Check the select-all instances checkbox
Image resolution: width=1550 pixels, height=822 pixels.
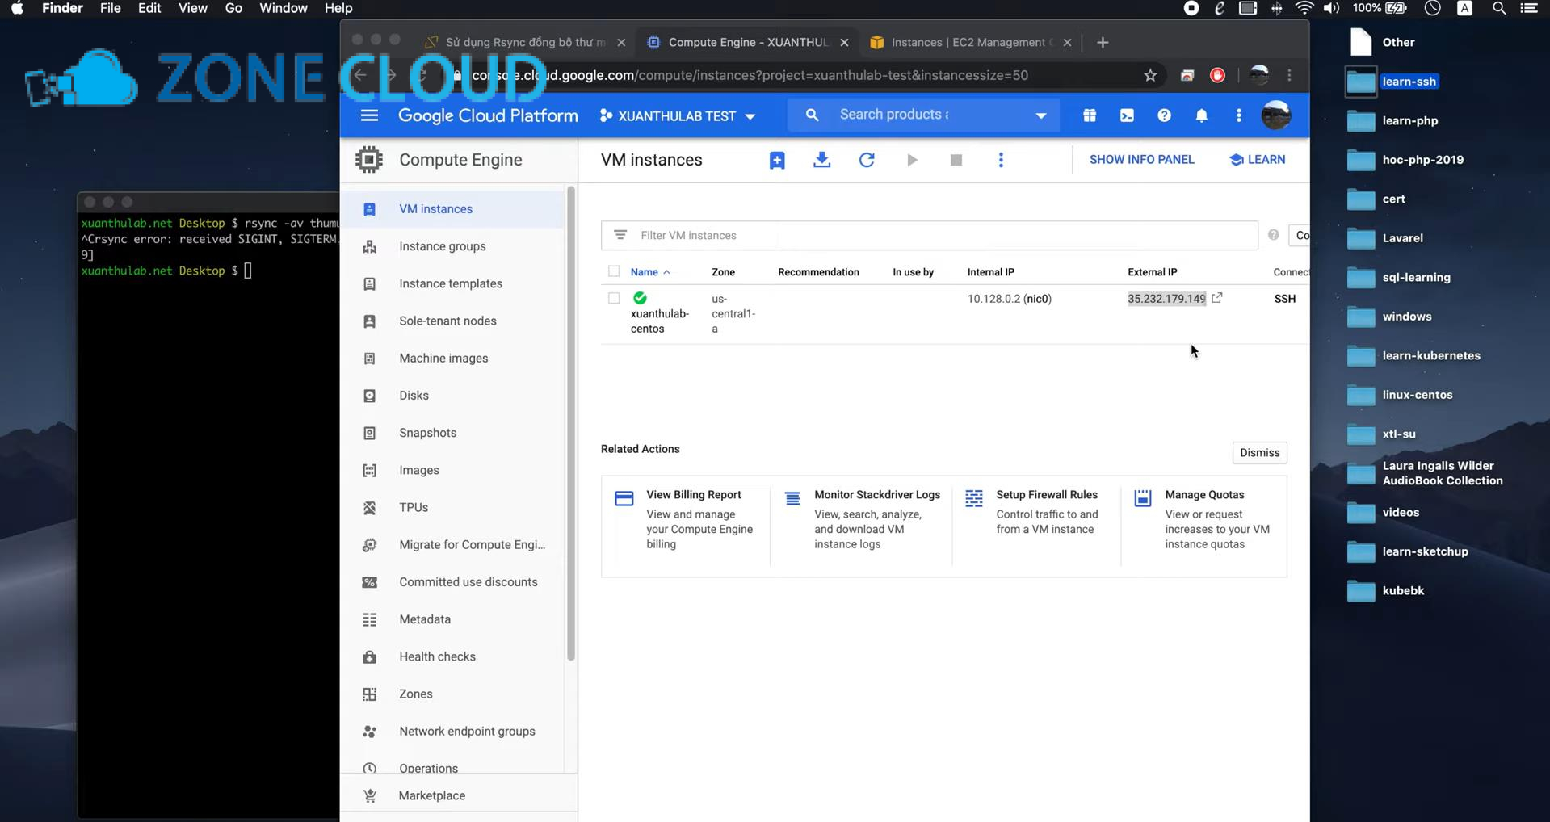pos(614,271)
